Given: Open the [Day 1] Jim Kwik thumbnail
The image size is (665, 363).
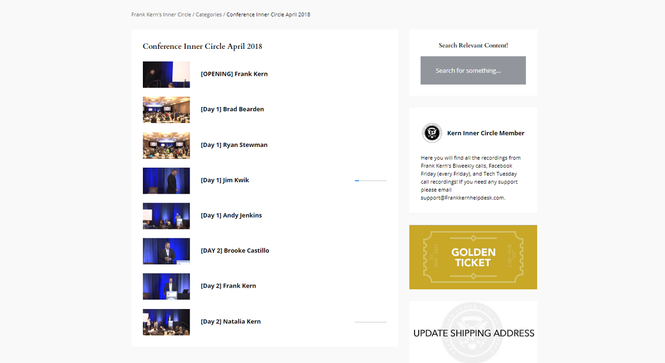Looking at the screenshot, I should click(166, 181).
